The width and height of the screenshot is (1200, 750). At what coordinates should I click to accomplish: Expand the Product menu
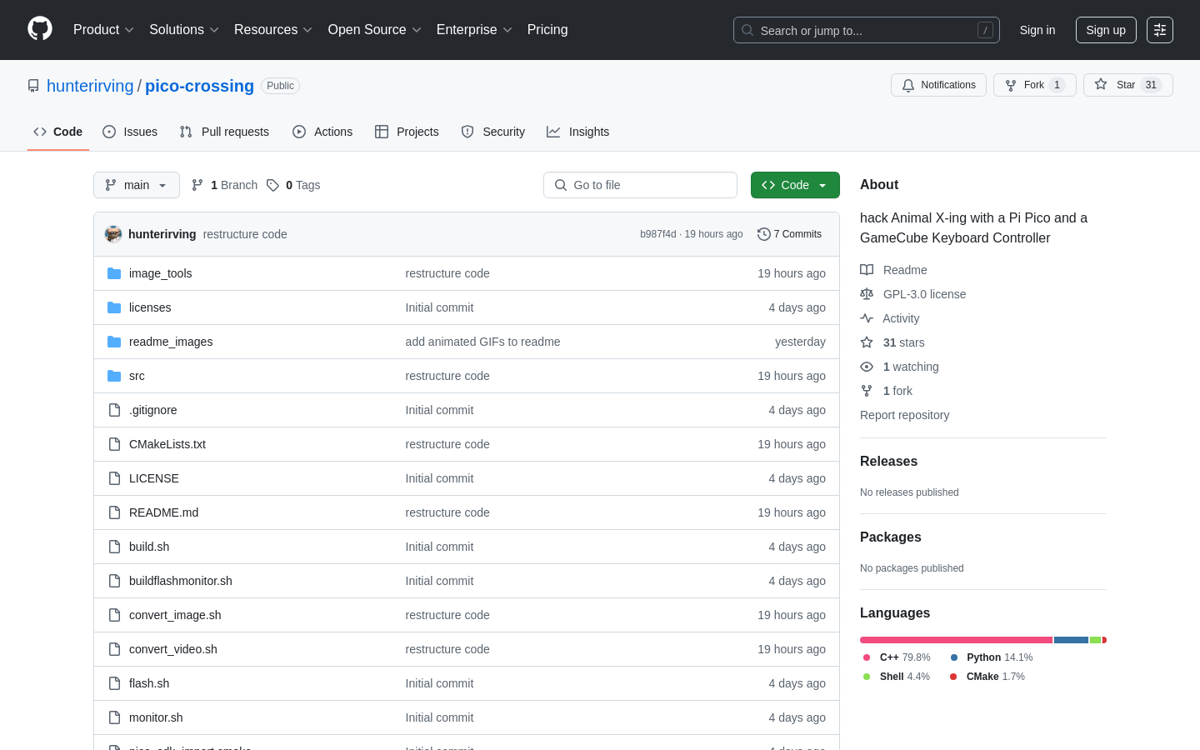tap(103, 30)
